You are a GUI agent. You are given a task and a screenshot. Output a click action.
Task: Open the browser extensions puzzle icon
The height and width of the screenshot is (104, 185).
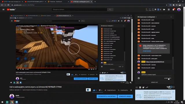tap(173, 5)
